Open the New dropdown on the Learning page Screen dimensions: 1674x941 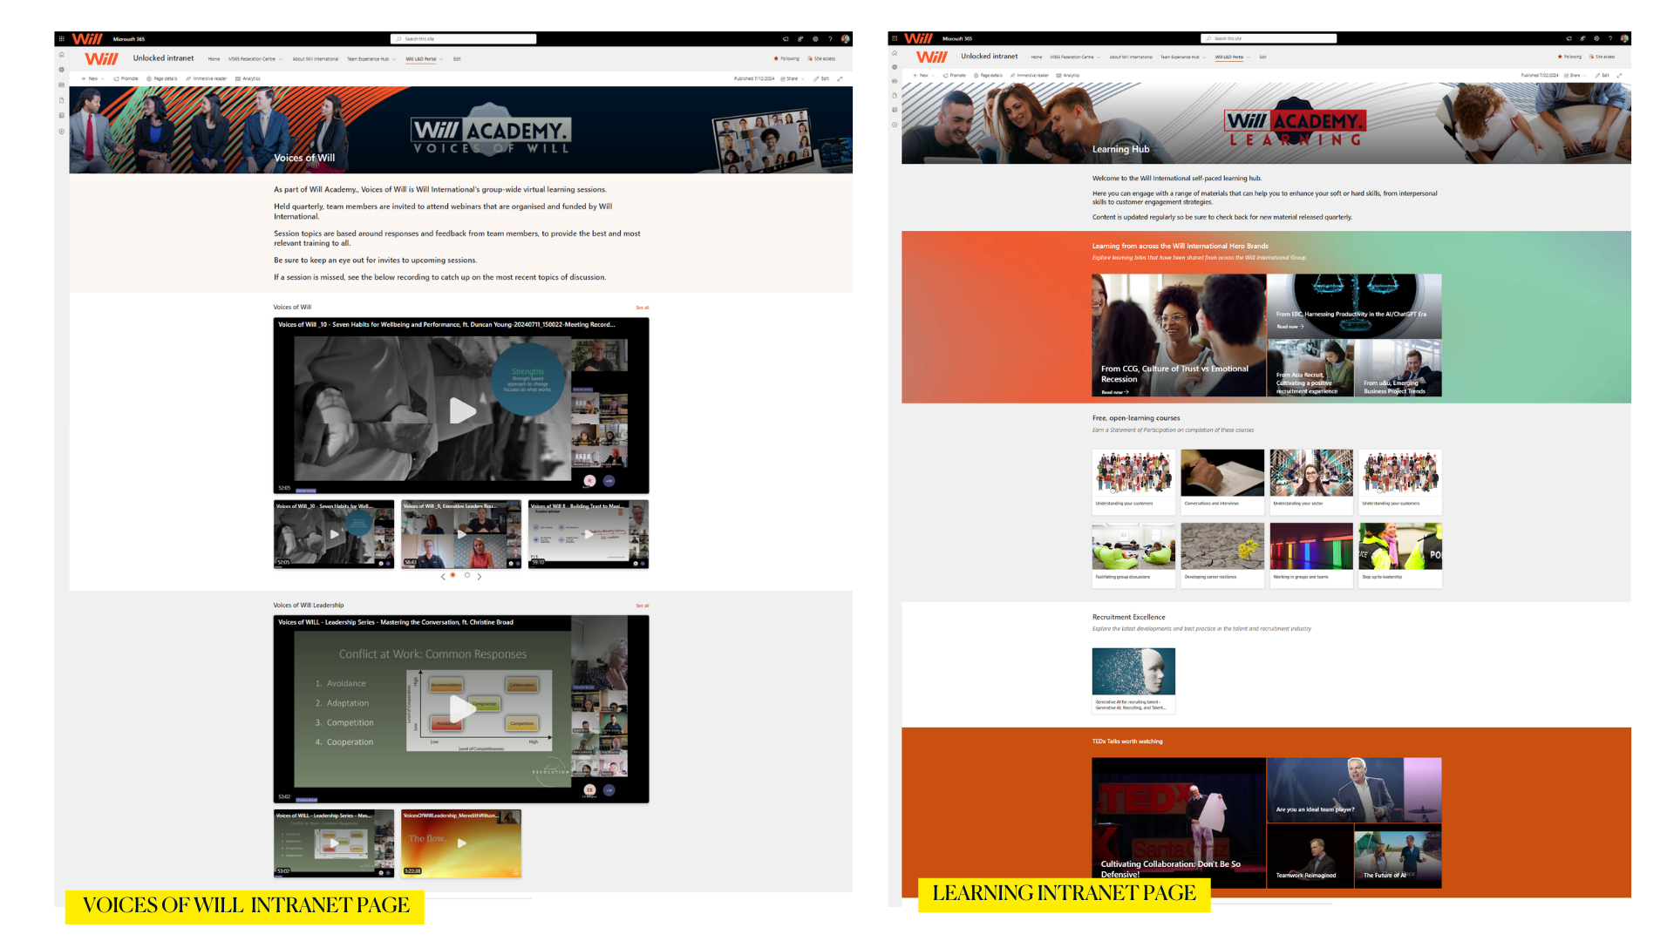tap(924, 75)
